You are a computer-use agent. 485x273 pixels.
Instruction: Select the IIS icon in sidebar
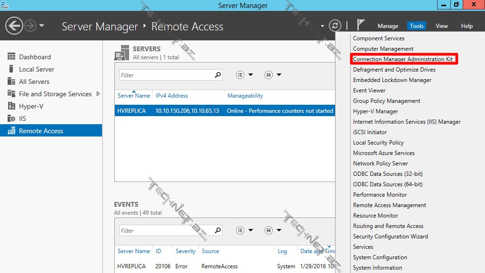point(11,118)
